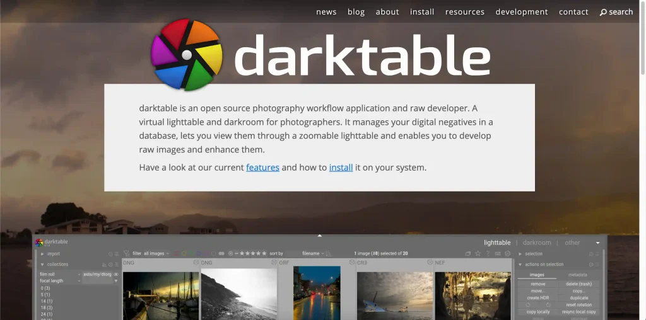646x320 pixels.
Task: Toggle green color label filter
Action: pos(191,254)
